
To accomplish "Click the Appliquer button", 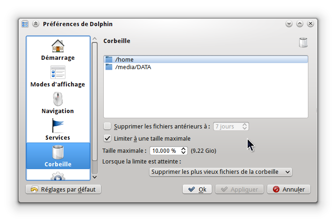I will click(x=239, y=189).
